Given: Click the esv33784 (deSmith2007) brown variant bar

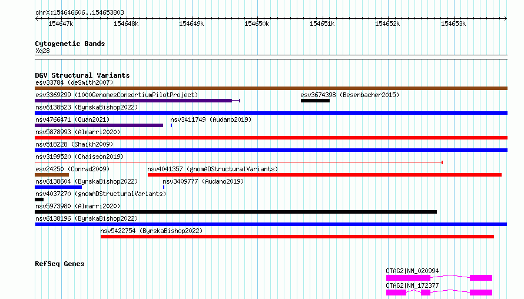Looking at the screenshot, I should pyautogui.click(x=271, y=88).
